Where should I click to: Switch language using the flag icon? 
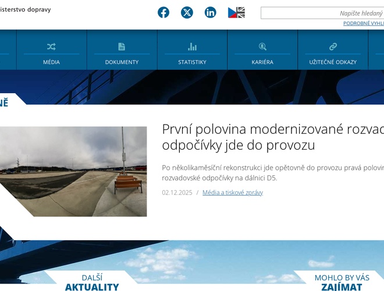point(236,12)
